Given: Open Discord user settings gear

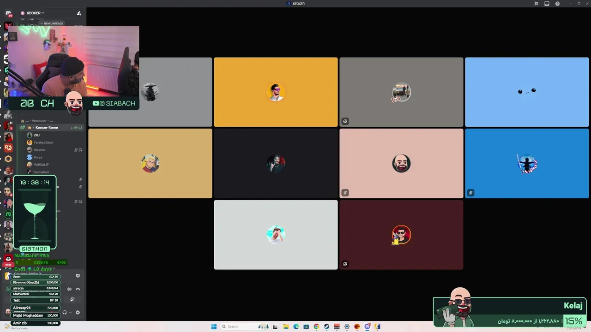Looking at the screenshot, I should 78,312.
